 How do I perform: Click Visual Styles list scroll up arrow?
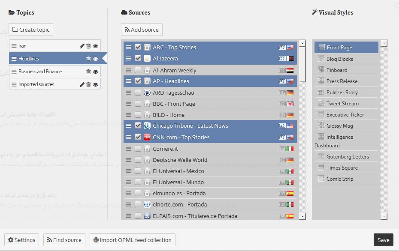click(384, 43)
